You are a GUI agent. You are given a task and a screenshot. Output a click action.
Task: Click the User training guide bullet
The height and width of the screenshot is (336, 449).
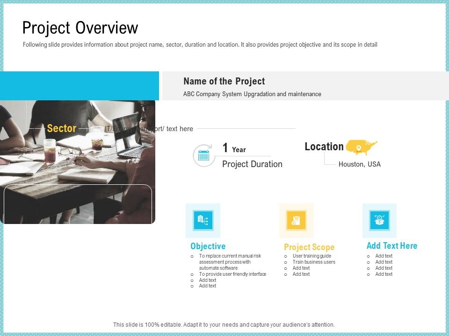click(x=308, y=256)
